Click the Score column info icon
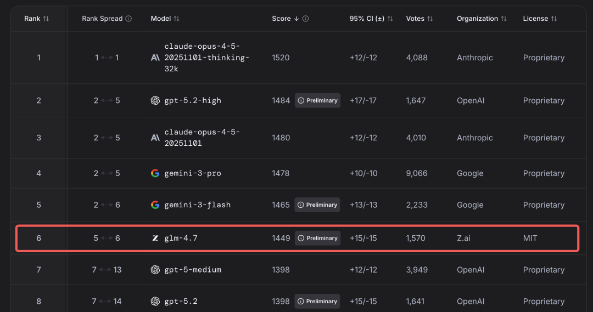This screenshot has width=593, height=312. click(306, 19)
